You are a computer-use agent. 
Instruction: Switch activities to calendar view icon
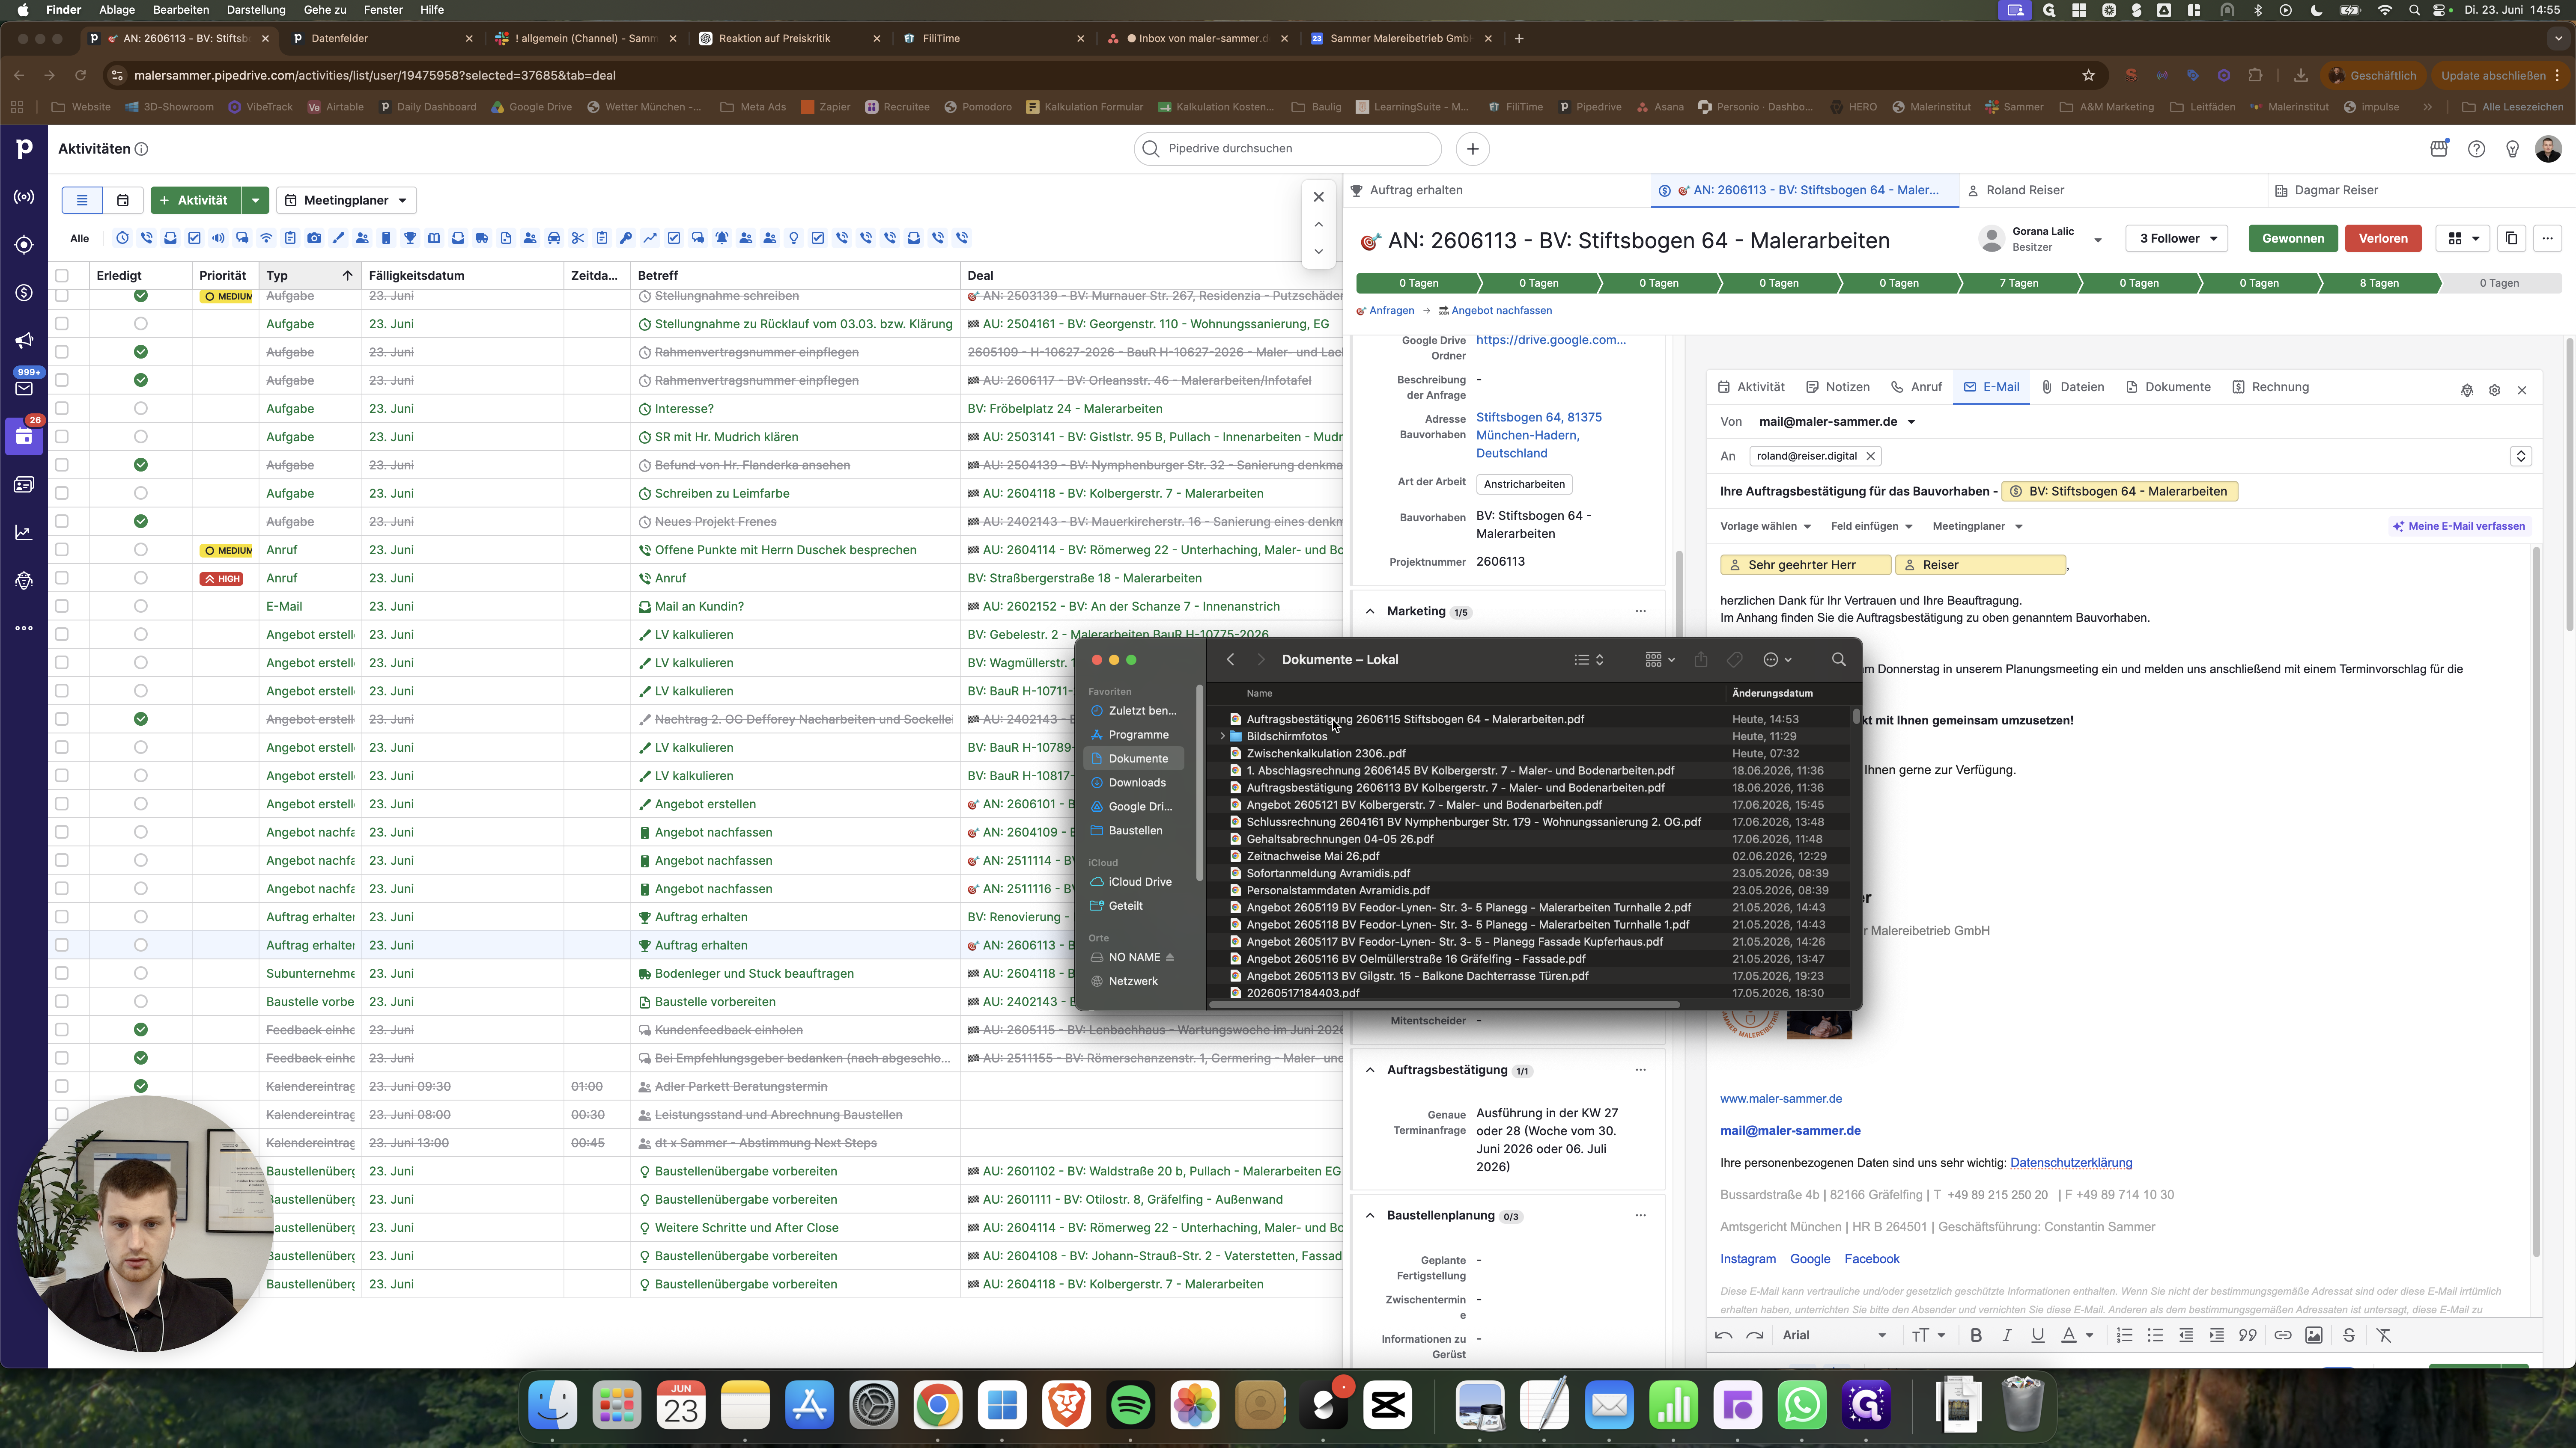[123, 200]
